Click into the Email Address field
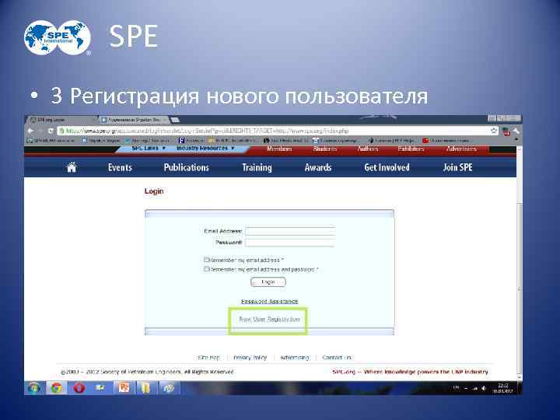 click(x=290, y=231)
